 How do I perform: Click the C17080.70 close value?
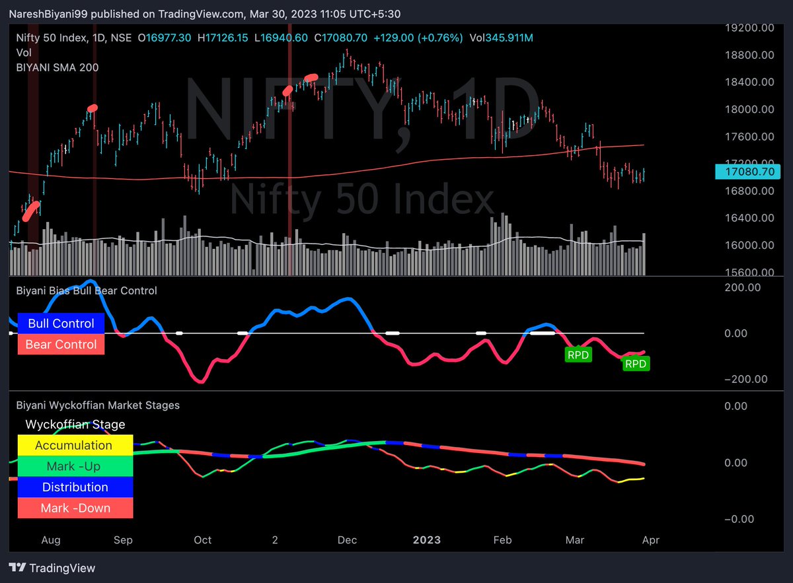pos(341,38)
